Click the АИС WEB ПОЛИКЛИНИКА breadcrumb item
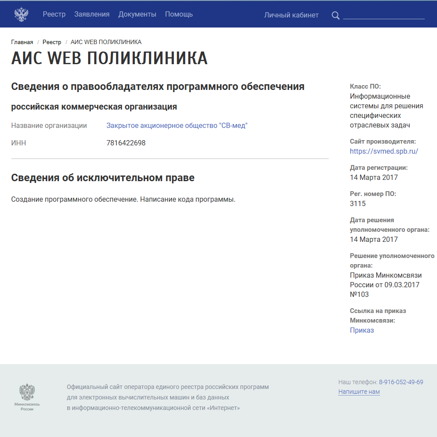The width and height of the screenshot is (437, 437). click(106, 42)
